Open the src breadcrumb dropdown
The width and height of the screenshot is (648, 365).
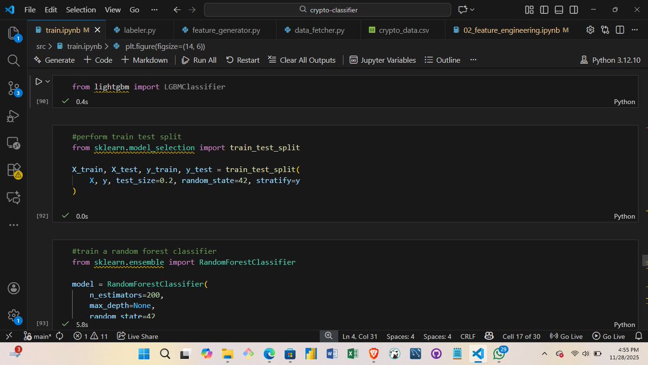click(x=40, y=47)
